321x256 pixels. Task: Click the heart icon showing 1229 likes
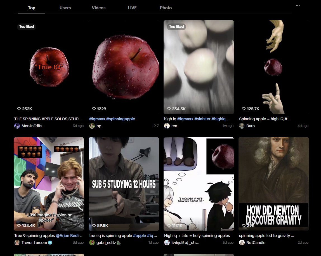pyautogui.click(x=94, y=109)
